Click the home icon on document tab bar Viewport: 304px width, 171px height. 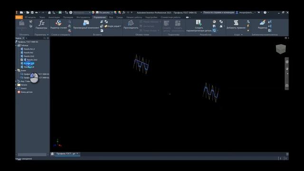coord(52,154)
